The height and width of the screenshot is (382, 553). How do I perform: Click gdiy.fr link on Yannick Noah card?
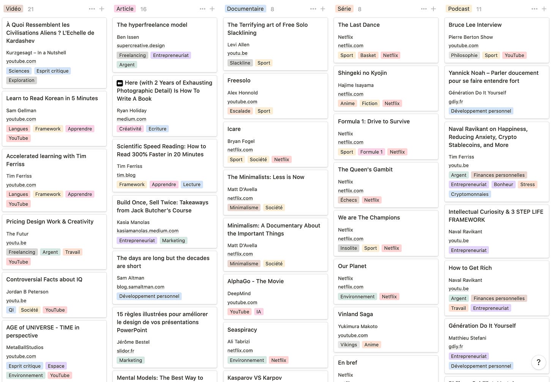(x=456, y=102)
